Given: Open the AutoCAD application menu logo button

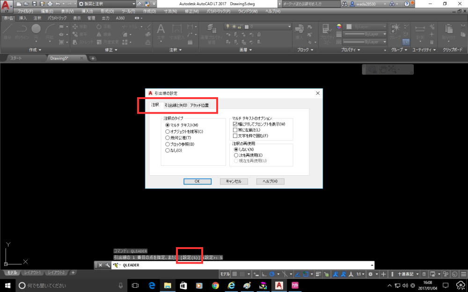Looking at the screenshot, I should [7, 6].
